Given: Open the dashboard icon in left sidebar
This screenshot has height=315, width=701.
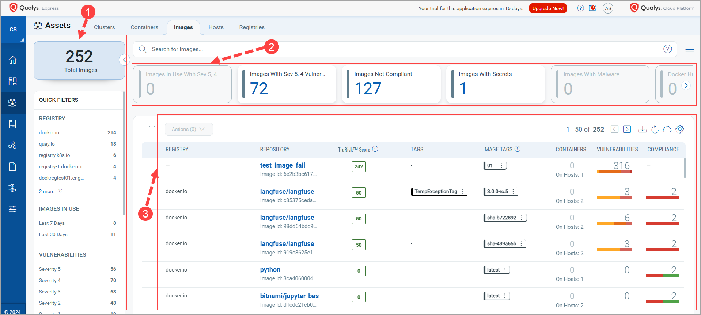Looking at the screenshot, I should coord(13,81).
